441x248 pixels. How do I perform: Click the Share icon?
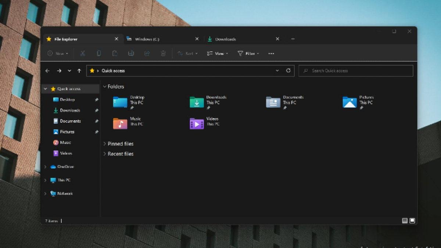coord(147,53)
